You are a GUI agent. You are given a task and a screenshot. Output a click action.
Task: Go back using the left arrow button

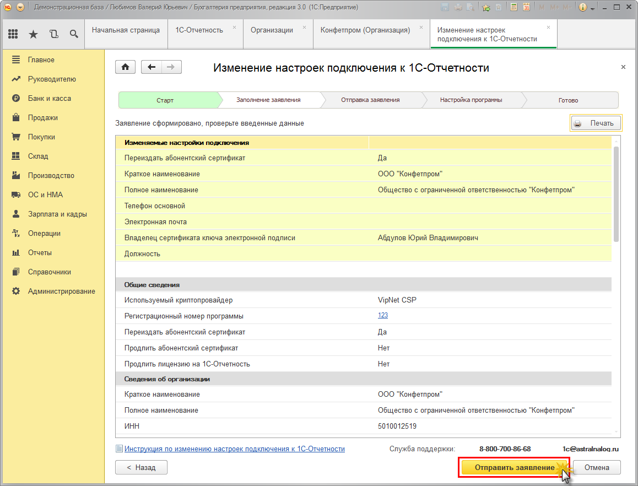click(x=152, y=67)
